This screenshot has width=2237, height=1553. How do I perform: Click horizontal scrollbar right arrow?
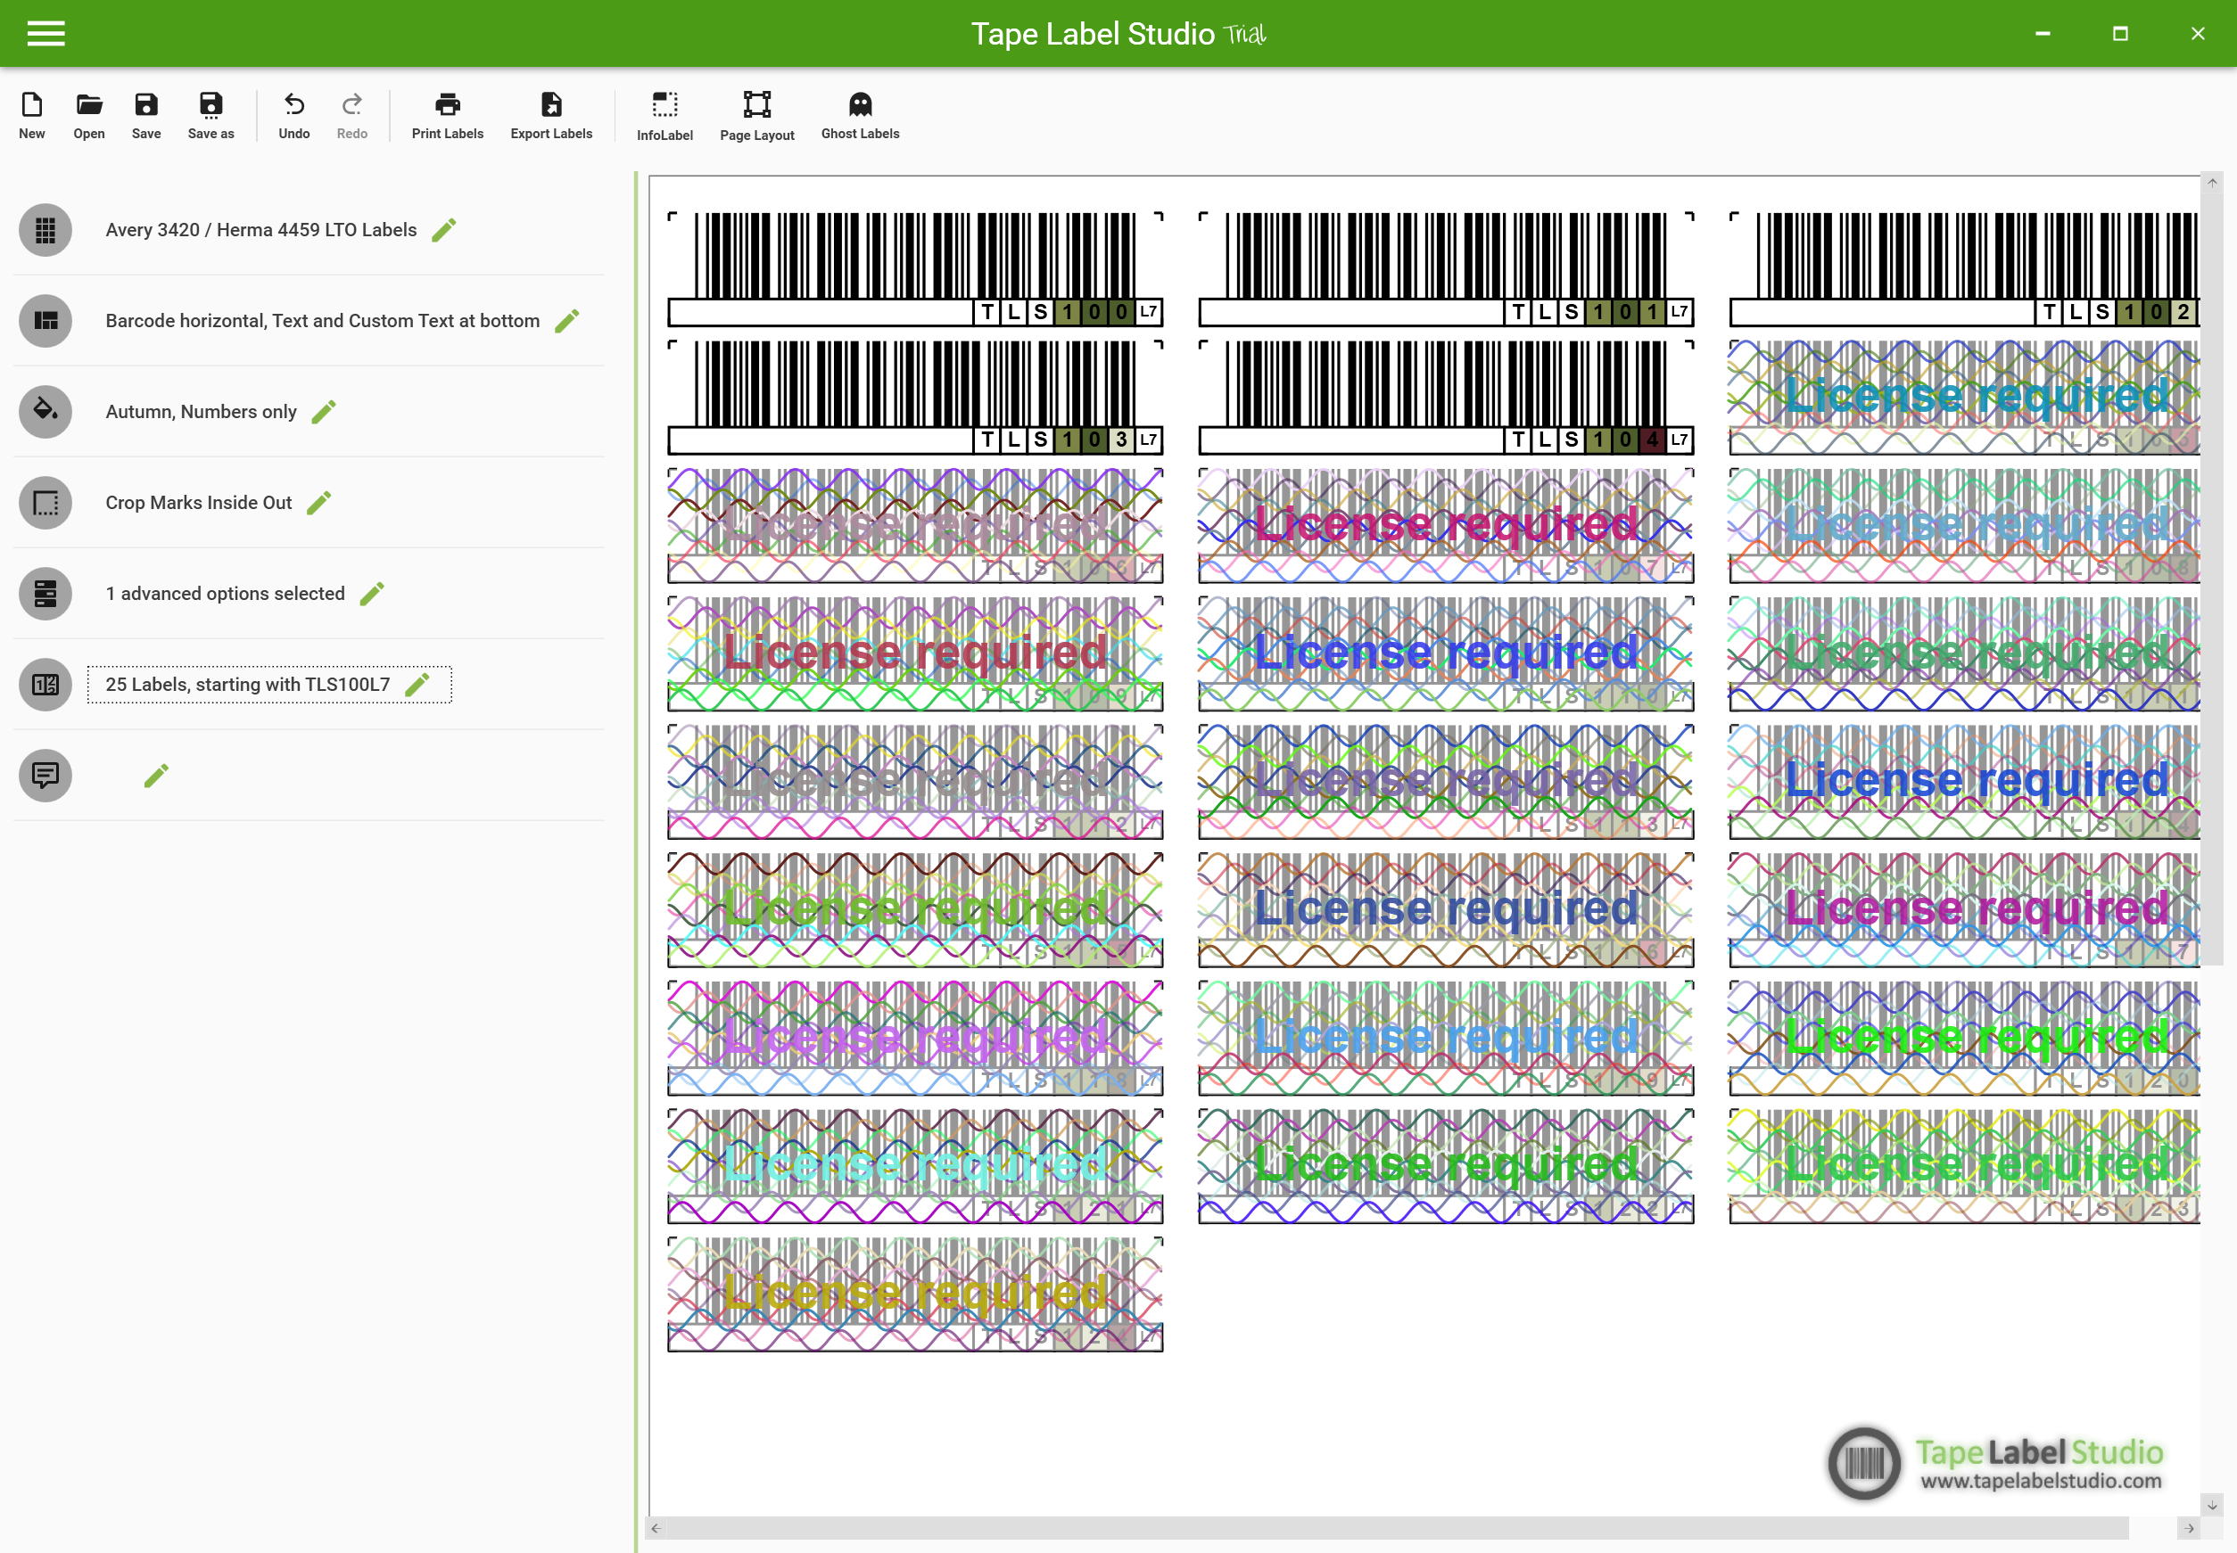pyautogui.click(x=2190, y=1528)
